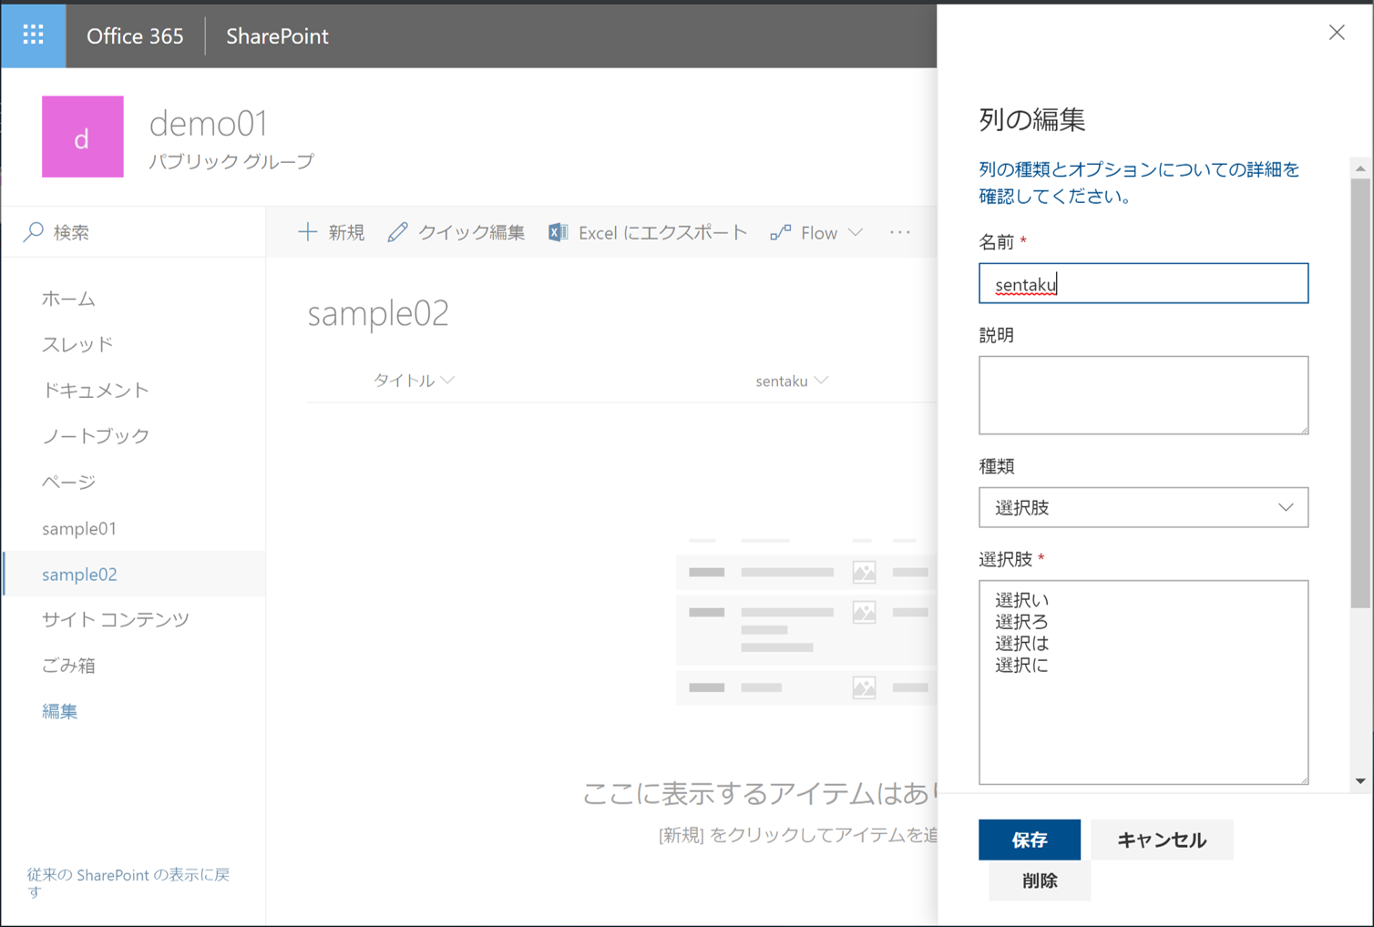Open the toolbar ellipsis for more commands
This screenshot has width=1374, height=927.
click(899, 232)
